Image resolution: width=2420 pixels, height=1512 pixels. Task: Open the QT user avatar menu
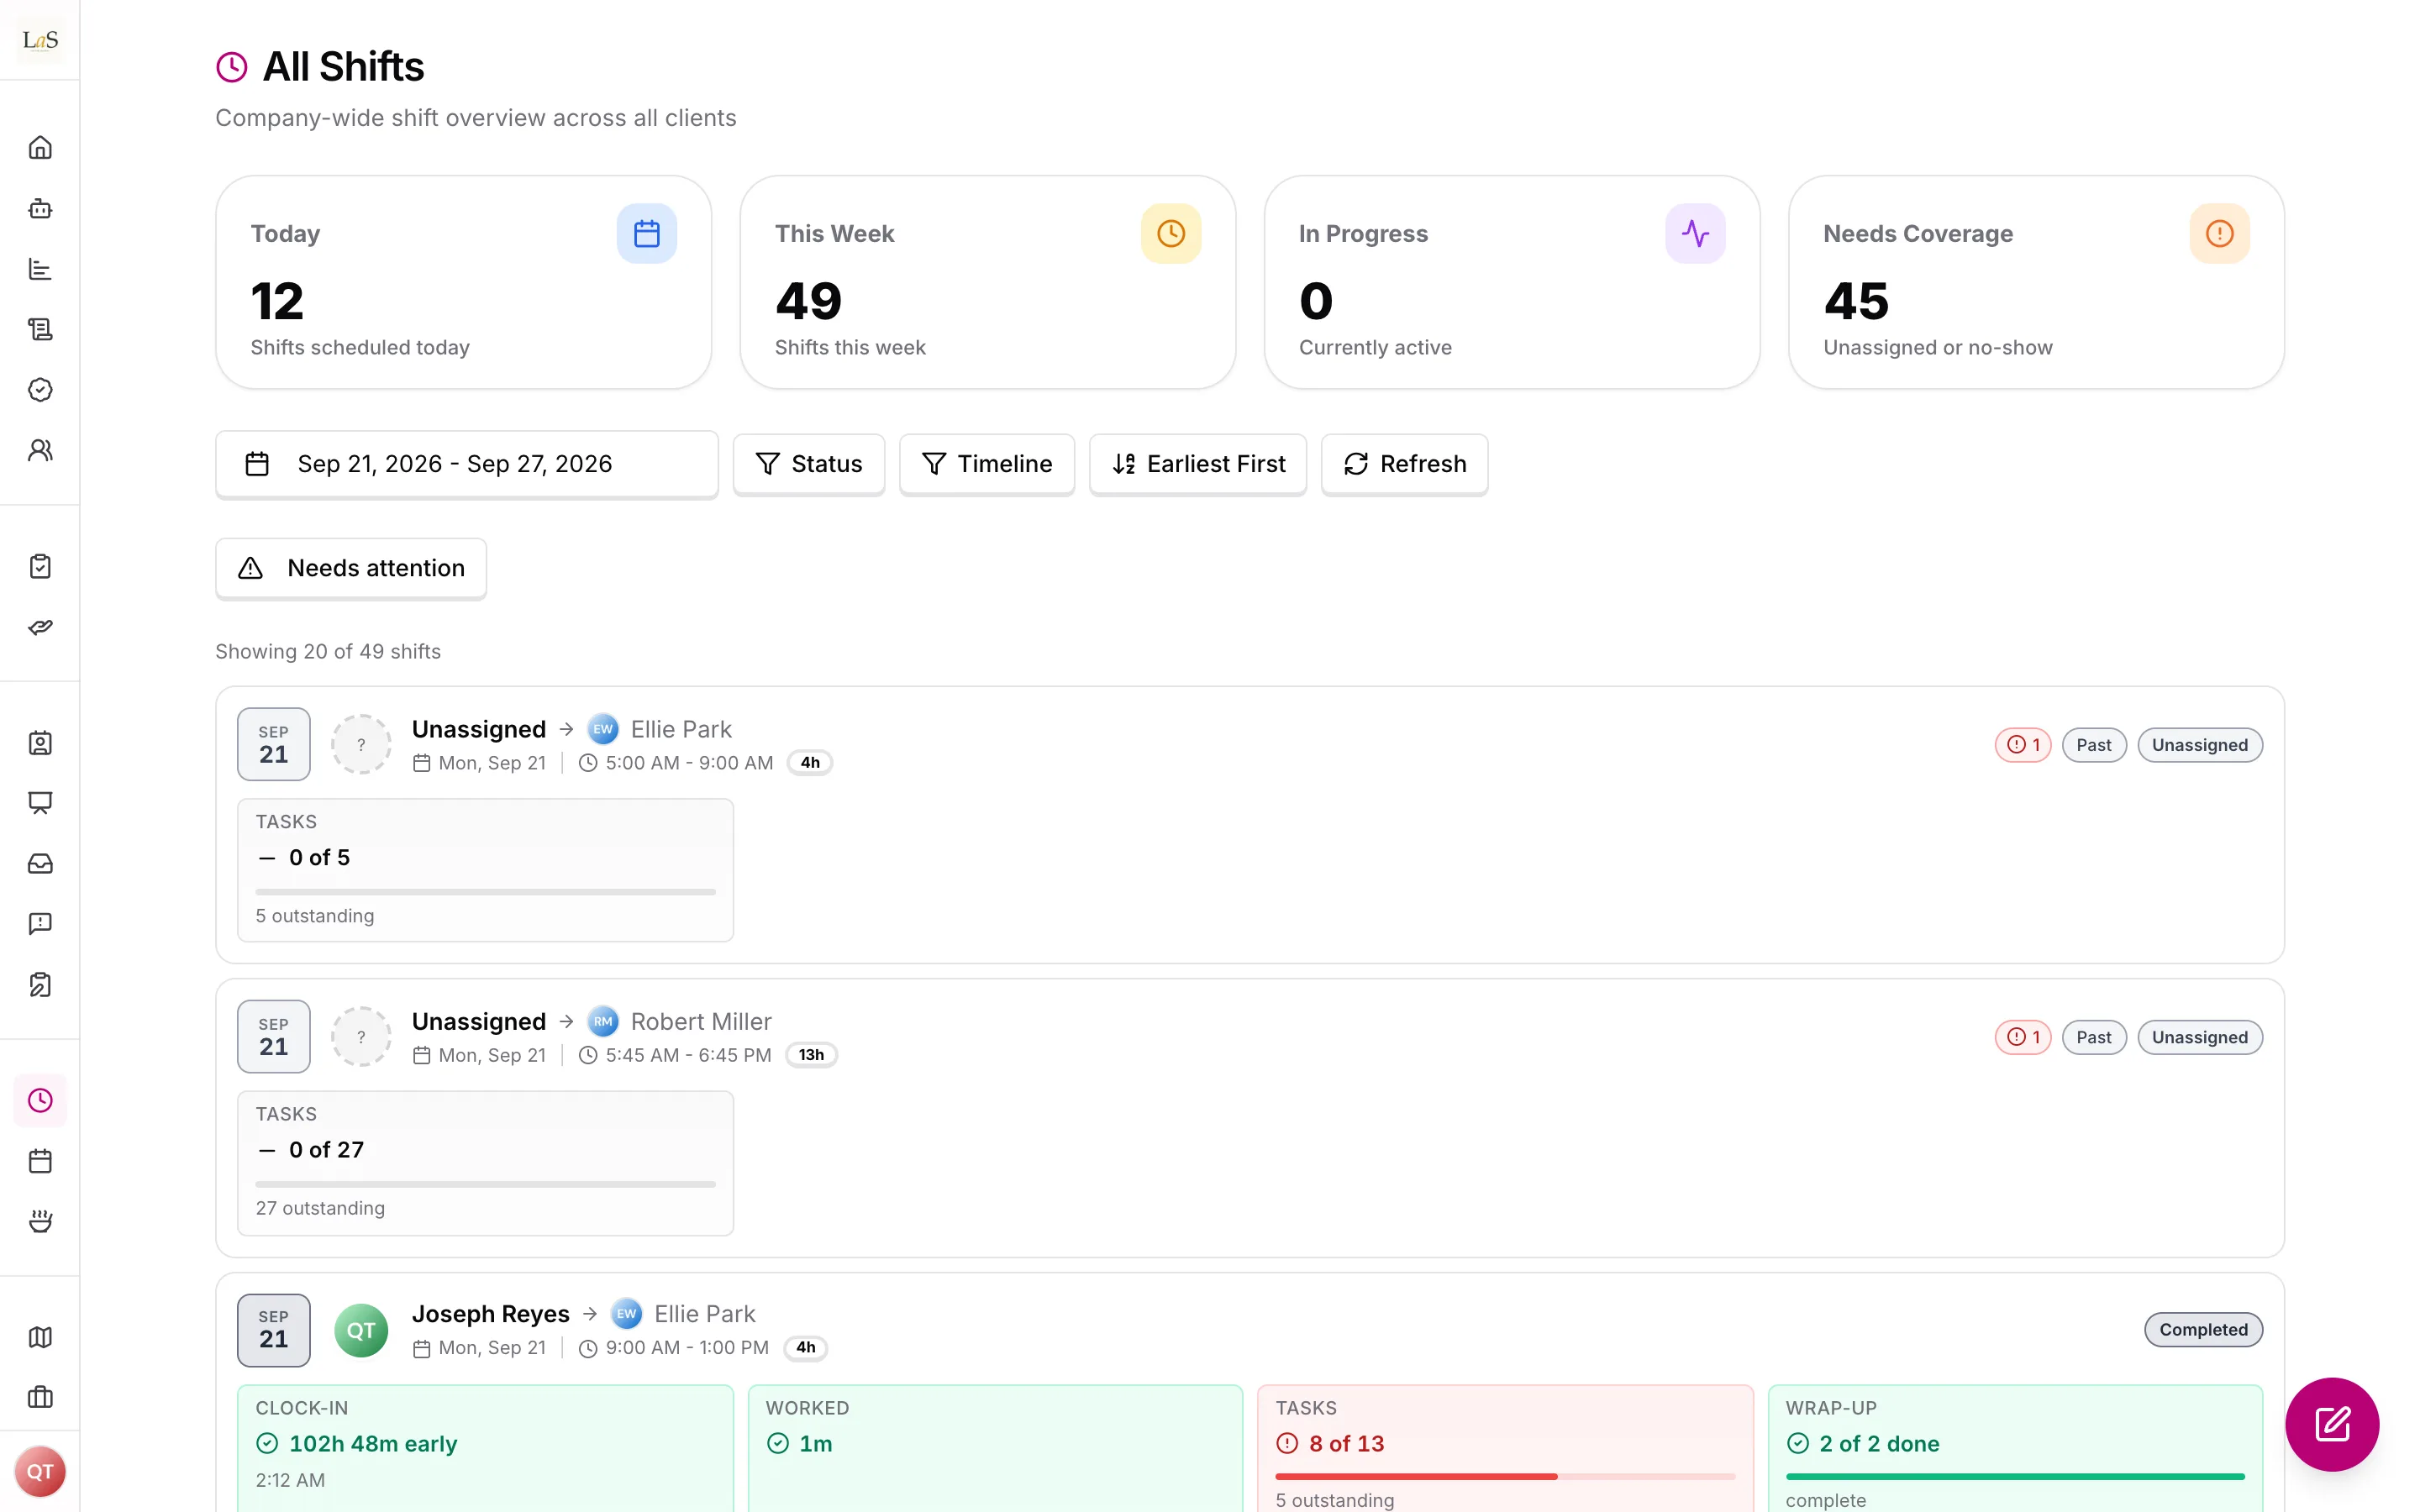40,1472
